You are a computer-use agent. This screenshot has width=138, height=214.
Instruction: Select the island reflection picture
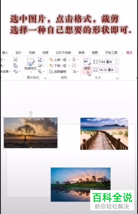pyautogui.click(x=81, y=184)
